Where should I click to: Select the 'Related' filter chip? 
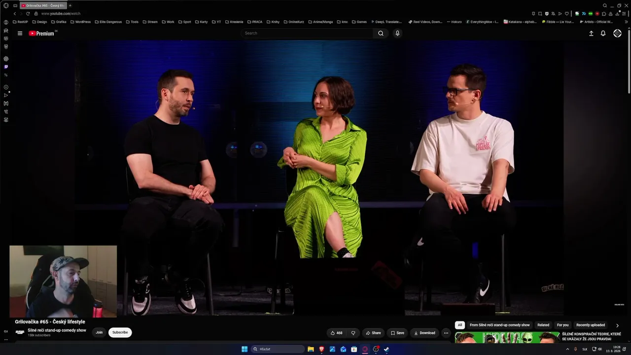point(543,325)
